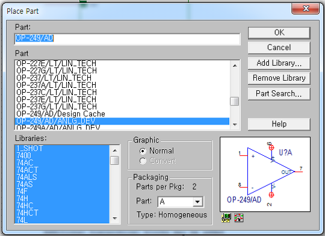Select OP-237C/LT/LIN_TECH part

click(x=122, y=92)
